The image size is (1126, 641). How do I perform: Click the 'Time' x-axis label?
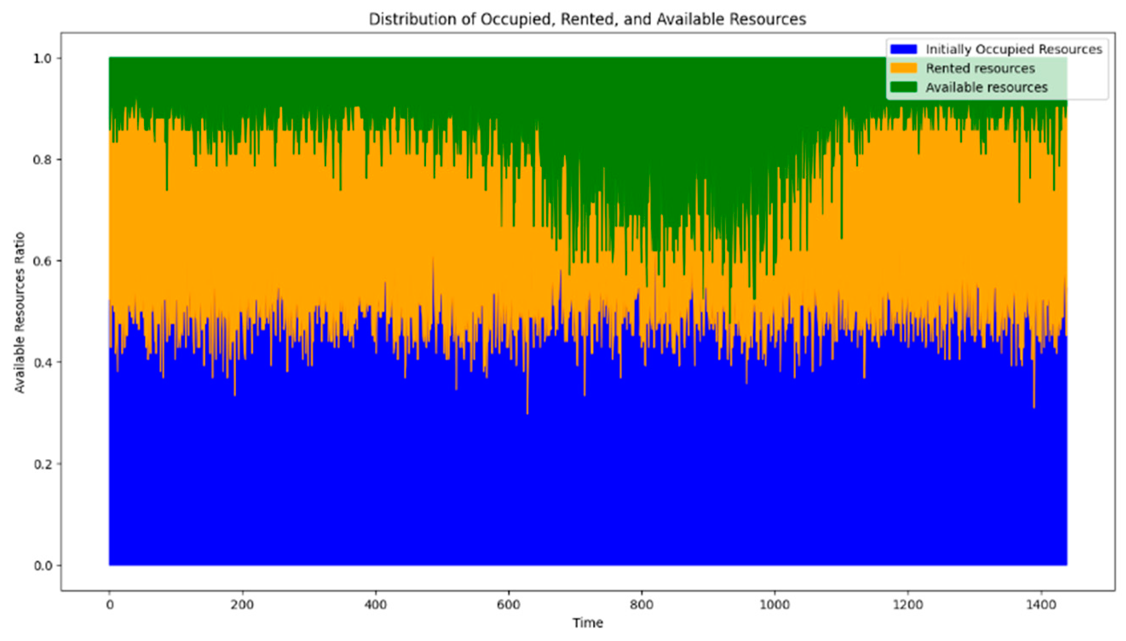[587, 623]
